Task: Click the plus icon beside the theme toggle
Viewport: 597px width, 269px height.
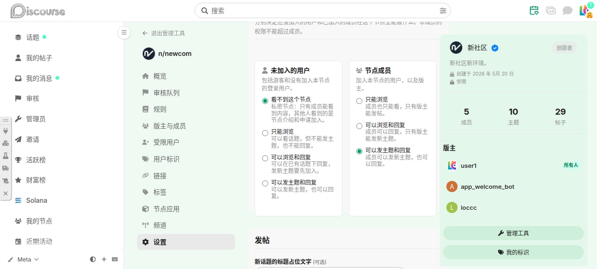Action: point(104,259)
